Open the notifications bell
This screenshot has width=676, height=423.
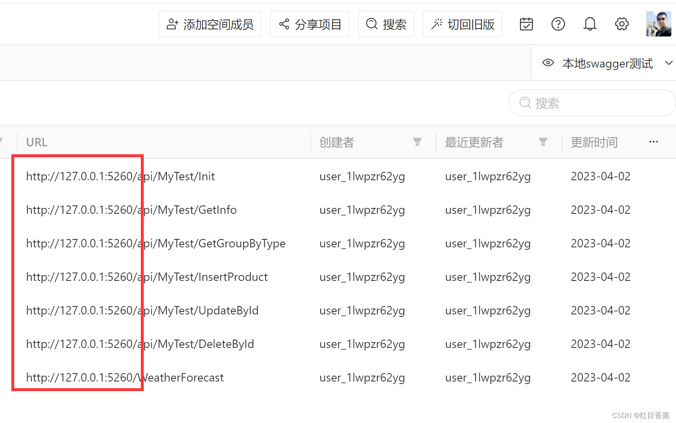[x=590, y=24]
